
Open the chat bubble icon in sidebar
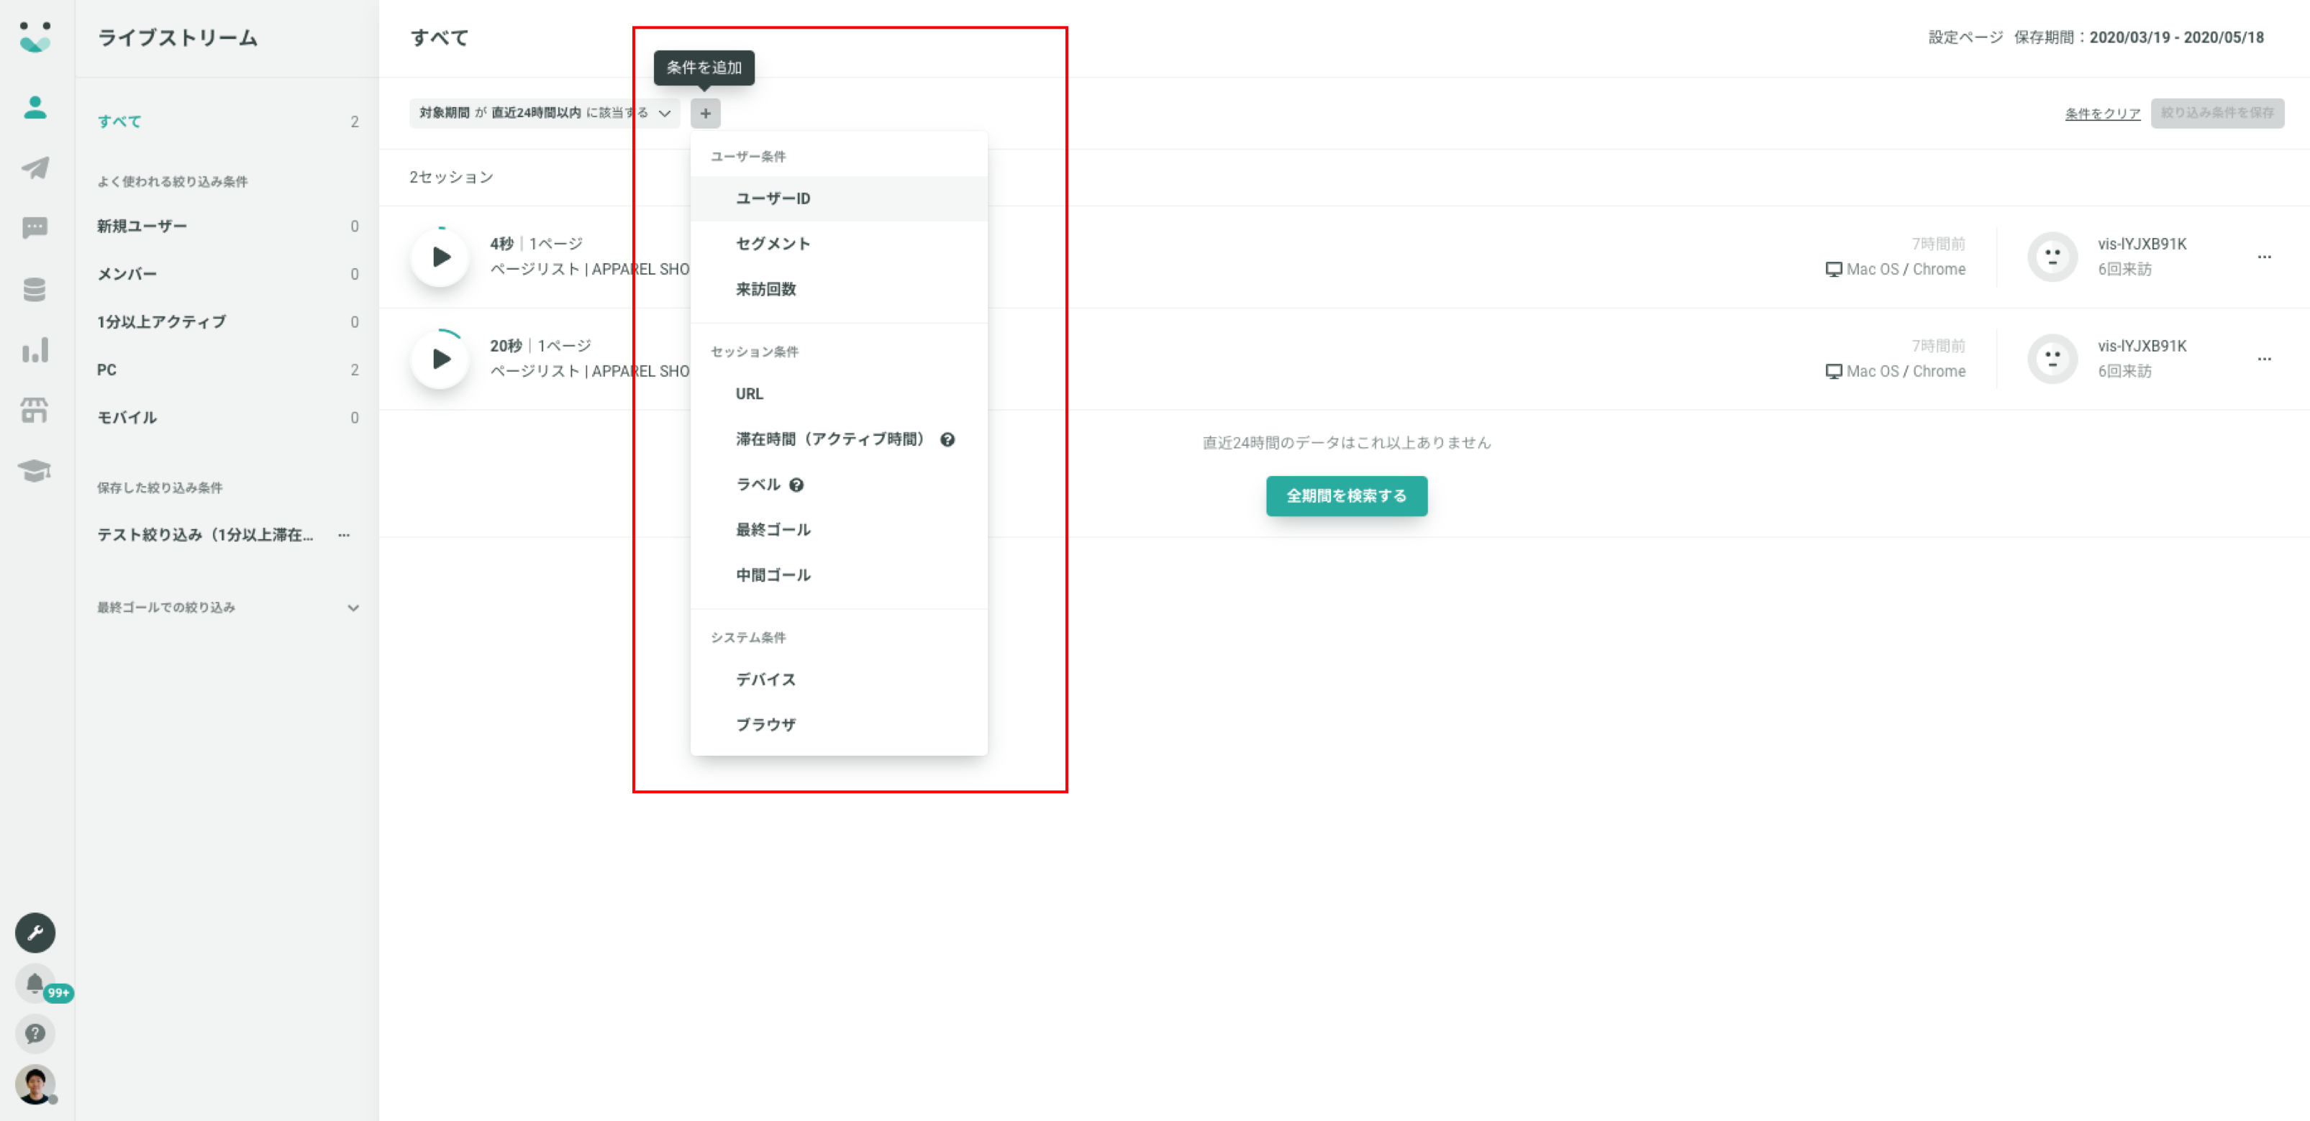click(35, 228)
